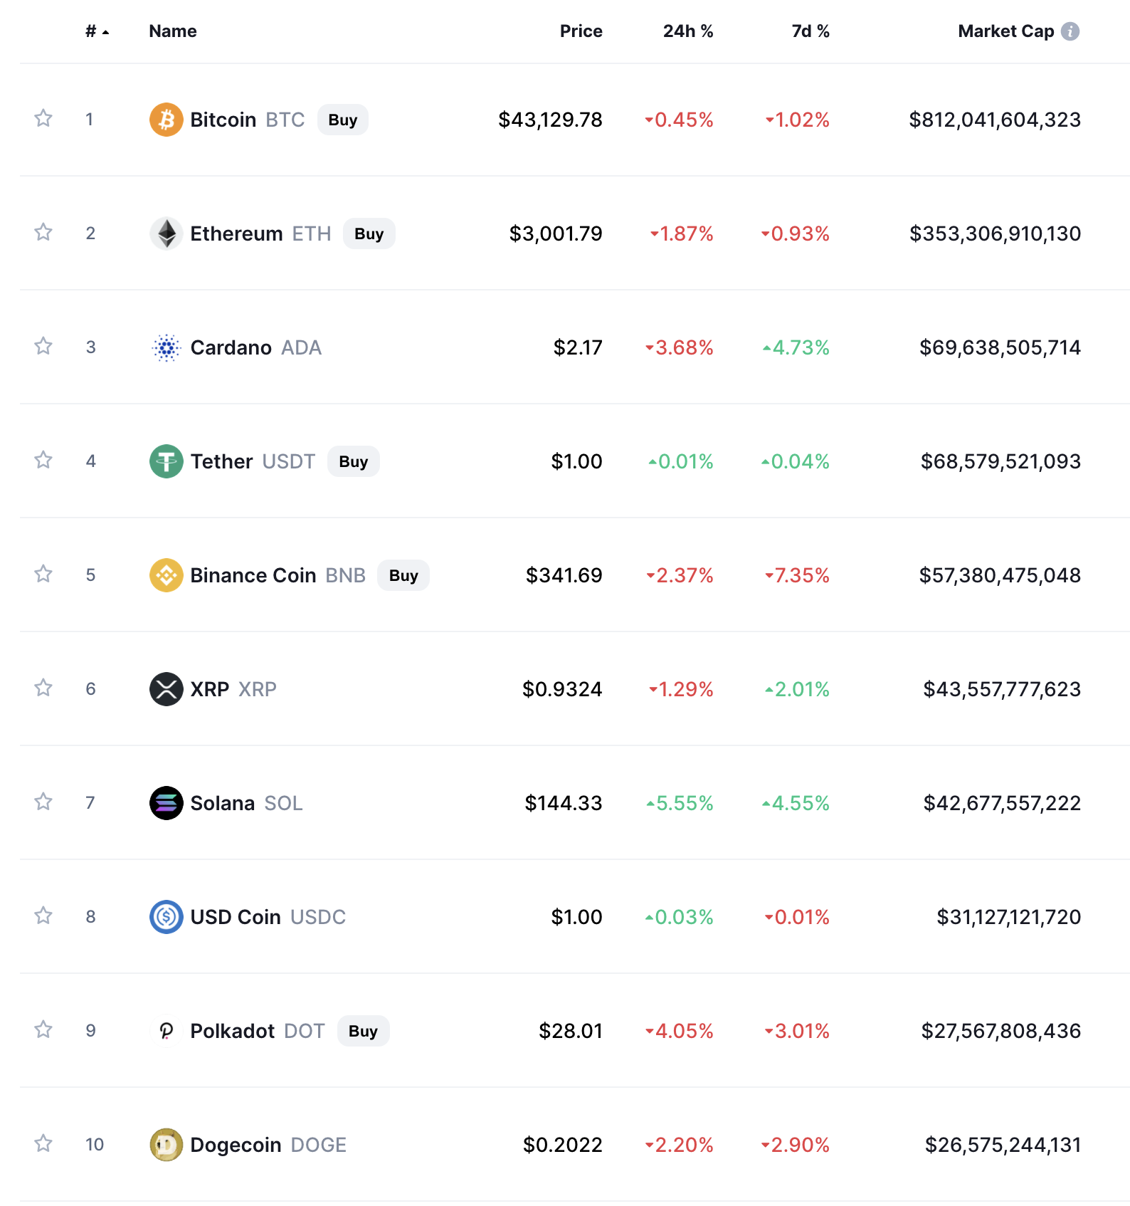Favorite Dogecoin with its star
This screenshot has height=1206, width=1130.
click(43, 1143)
